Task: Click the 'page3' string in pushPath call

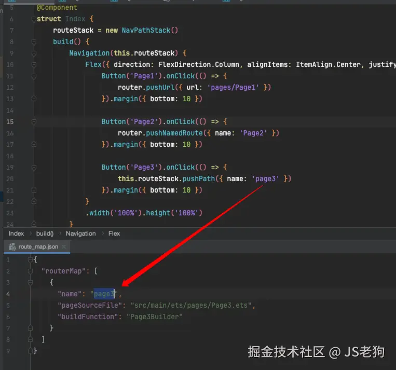Action: [265, 179]
